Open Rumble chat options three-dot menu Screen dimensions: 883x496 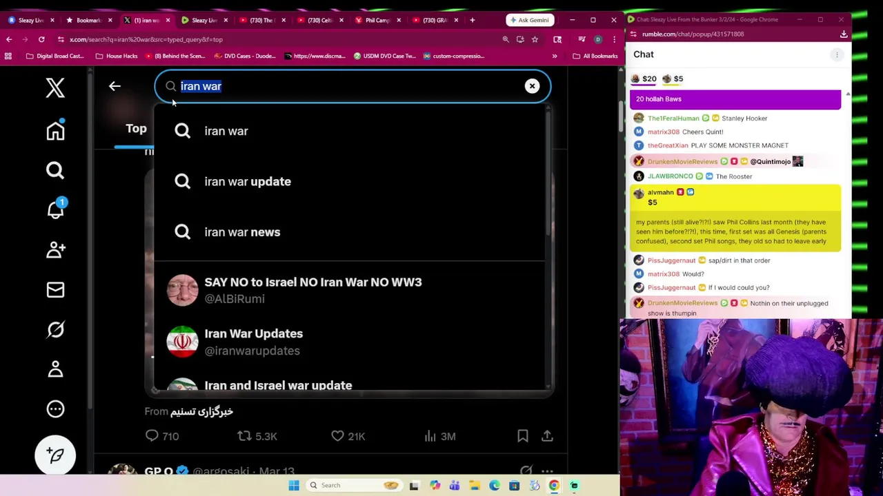[x=837, y=54]
